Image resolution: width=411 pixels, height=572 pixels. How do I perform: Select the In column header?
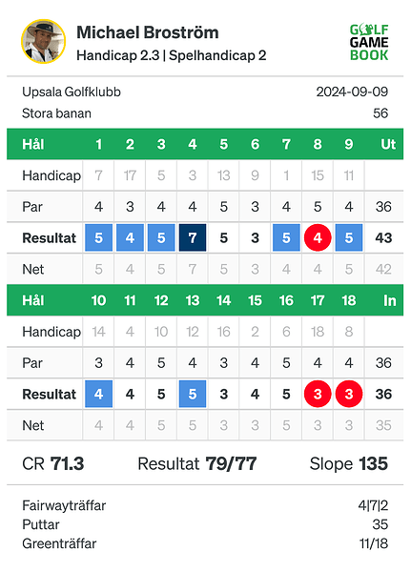pos(389,300)
